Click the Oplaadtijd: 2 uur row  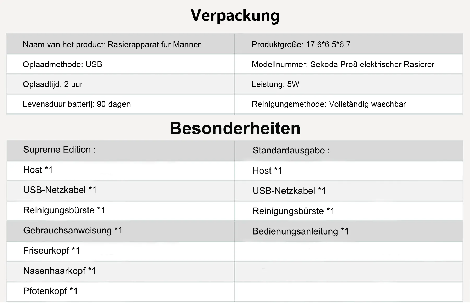[x=53, y=84]
